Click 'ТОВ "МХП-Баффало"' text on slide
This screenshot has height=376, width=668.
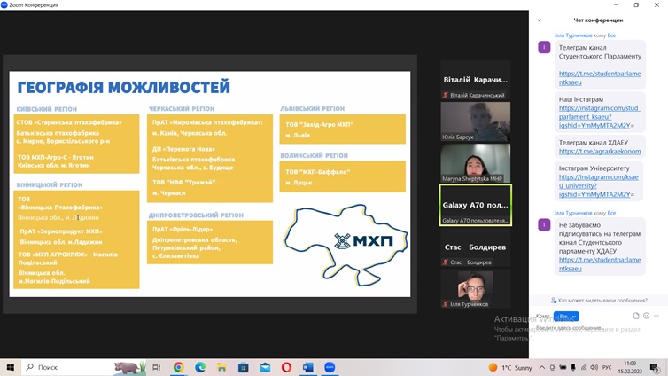tap(318, 172)
